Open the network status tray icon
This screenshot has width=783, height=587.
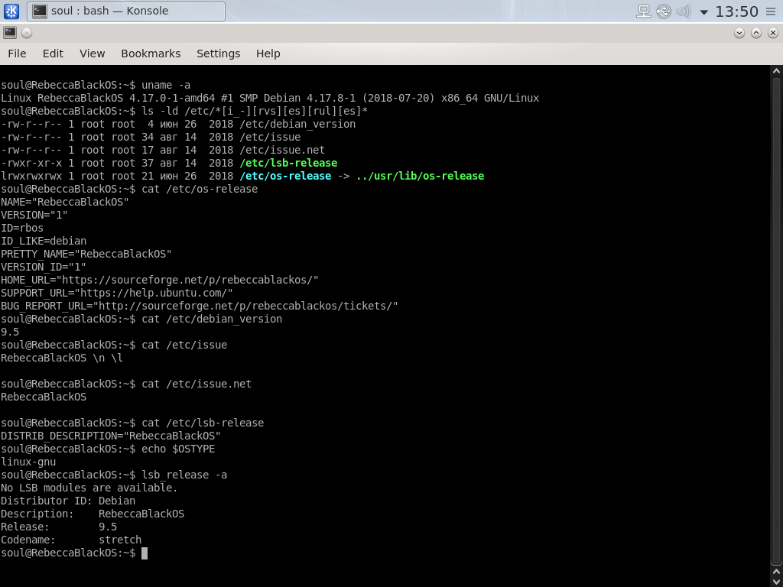[643, 11]
